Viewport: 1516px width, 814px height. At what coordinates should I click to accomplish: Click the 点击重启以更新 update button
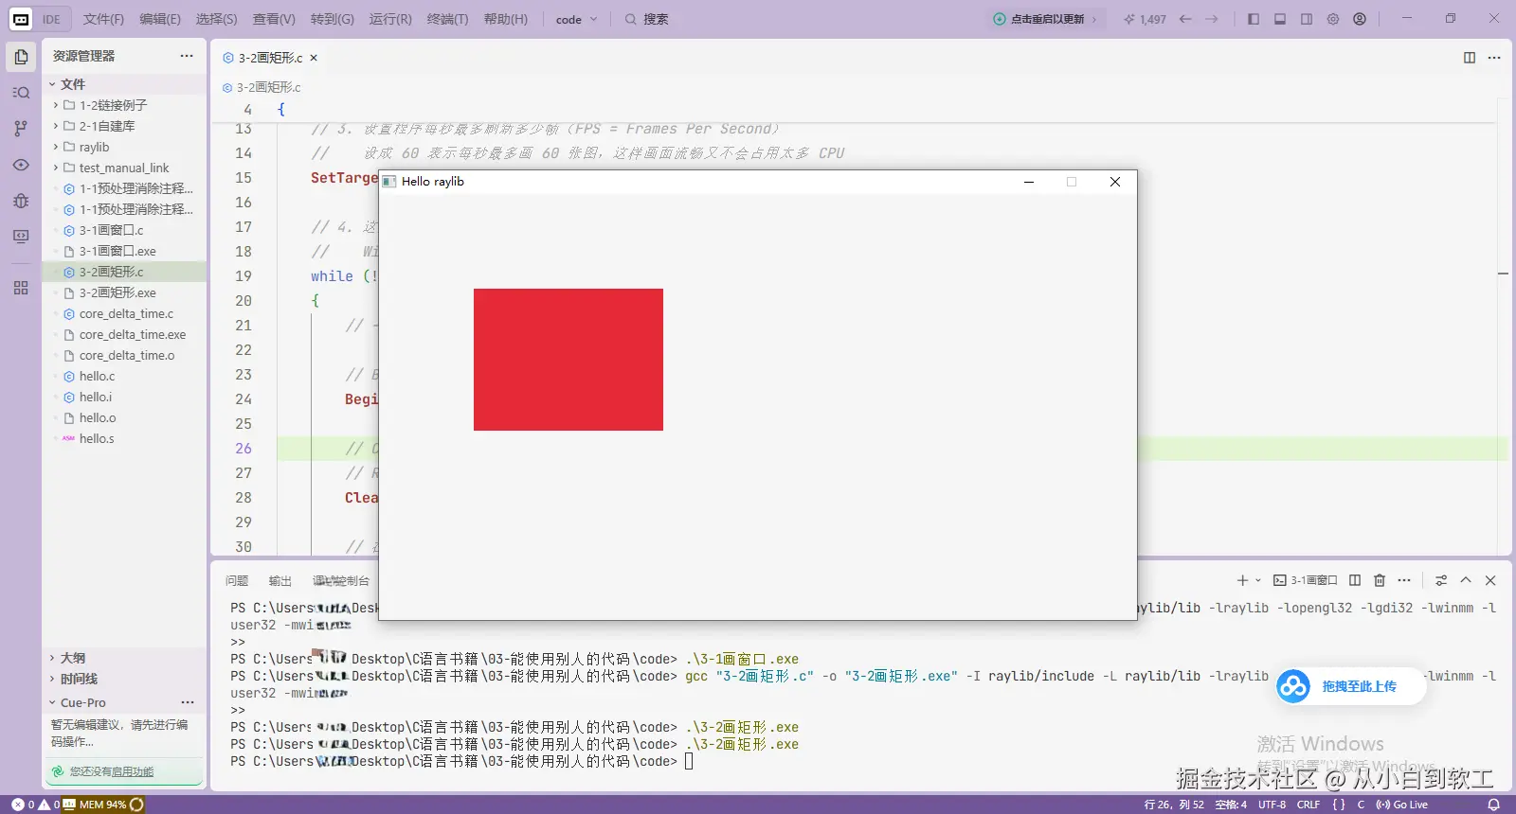tap(1045, 19)
